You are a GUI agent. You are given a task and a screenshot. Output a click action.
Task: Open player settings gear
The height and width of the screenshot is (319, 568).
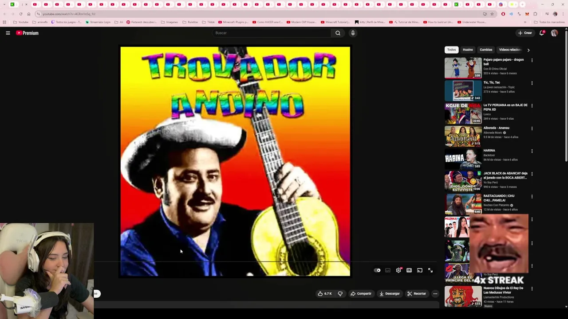pyautogui.click(x=398, y=270)
